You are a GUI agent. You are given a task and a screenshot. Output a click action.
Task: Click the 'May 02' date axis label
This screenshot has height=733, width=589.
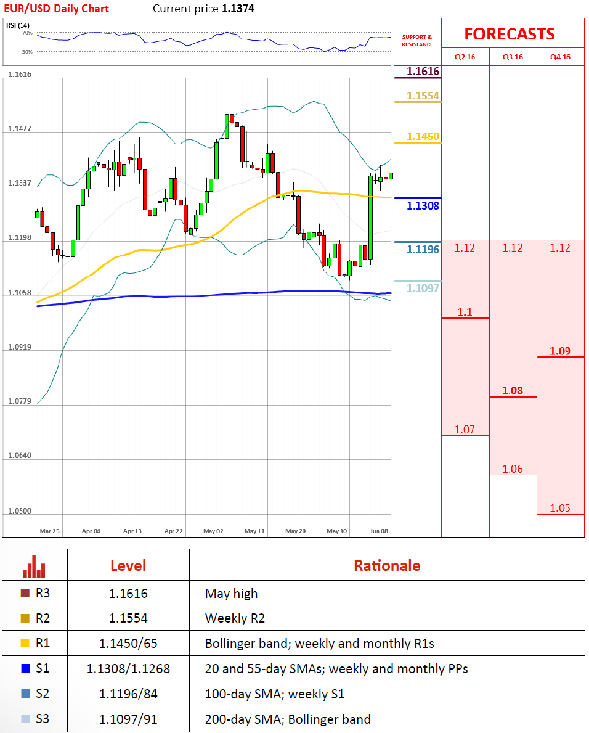click(213, 531)
